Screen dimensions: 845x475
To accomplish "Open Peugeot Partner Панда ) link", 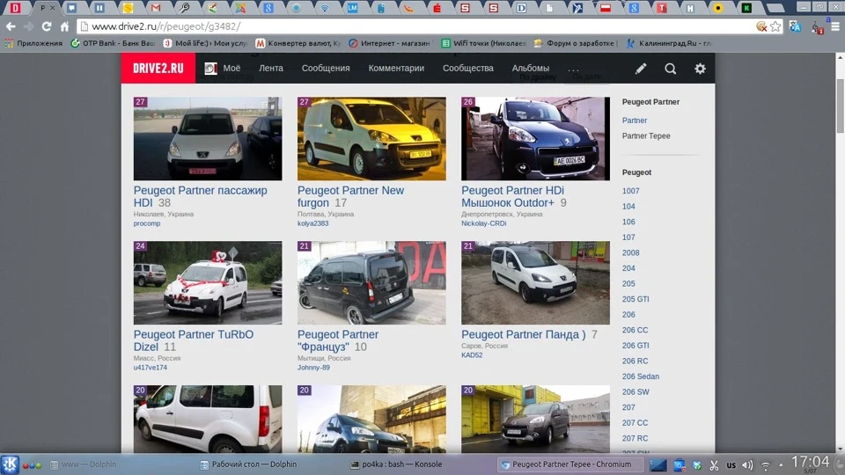I will tap(523, 334).
